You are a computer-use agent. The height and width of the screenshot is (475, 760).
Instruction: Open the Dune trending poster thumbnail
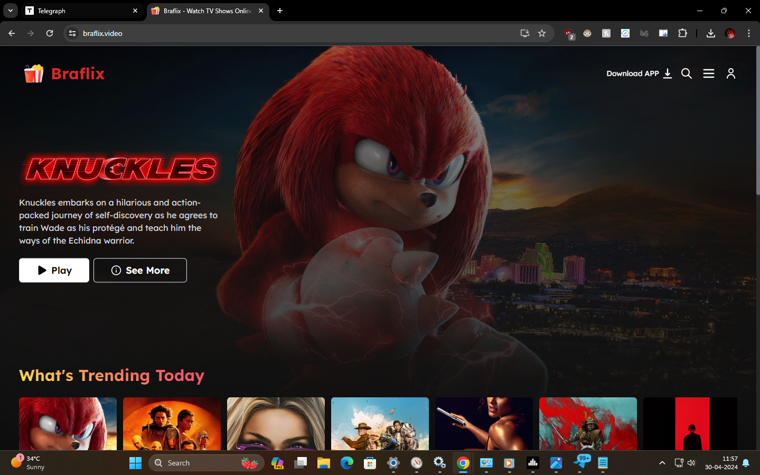tap(172, 424)
